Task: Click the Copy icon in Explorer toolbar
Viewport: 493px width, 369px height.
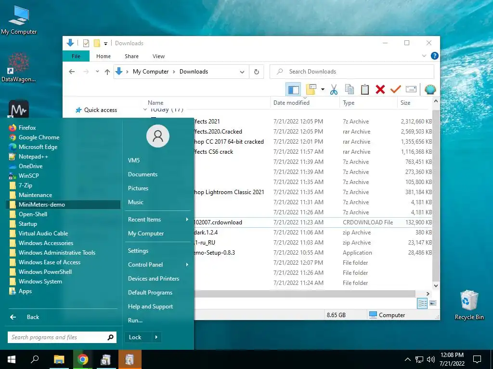Action: (350, 89)
